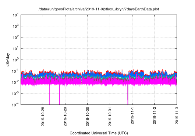Click the 10^-4 y-axis tick label

pos(16,105)
